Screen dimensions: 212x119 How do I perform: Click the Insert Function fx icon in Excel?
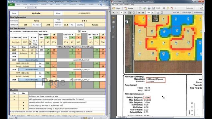pos(35,8)
